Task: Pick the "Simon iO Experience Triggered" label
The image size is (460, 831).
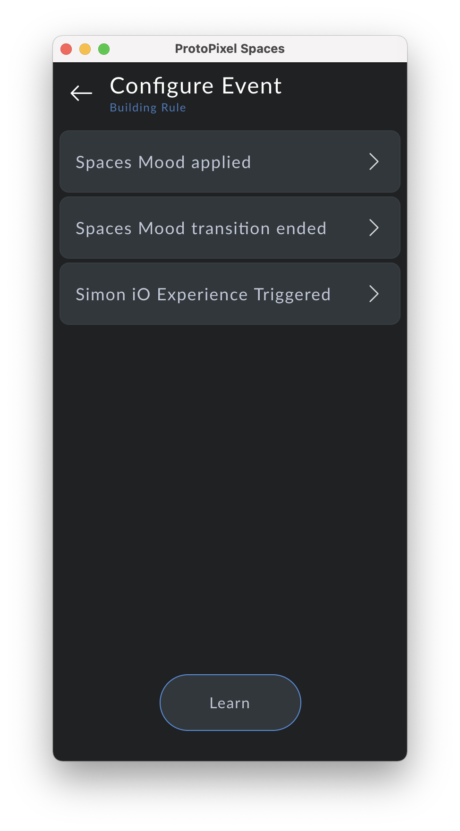Action: click(x=203, y=294)
